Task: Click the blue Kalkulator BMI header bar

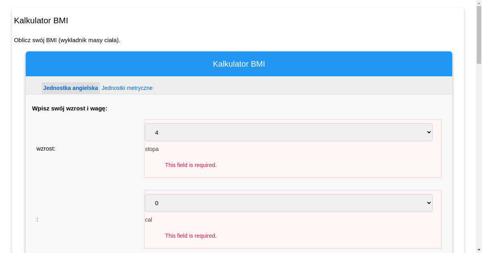Action: click(x=239, y=64)
